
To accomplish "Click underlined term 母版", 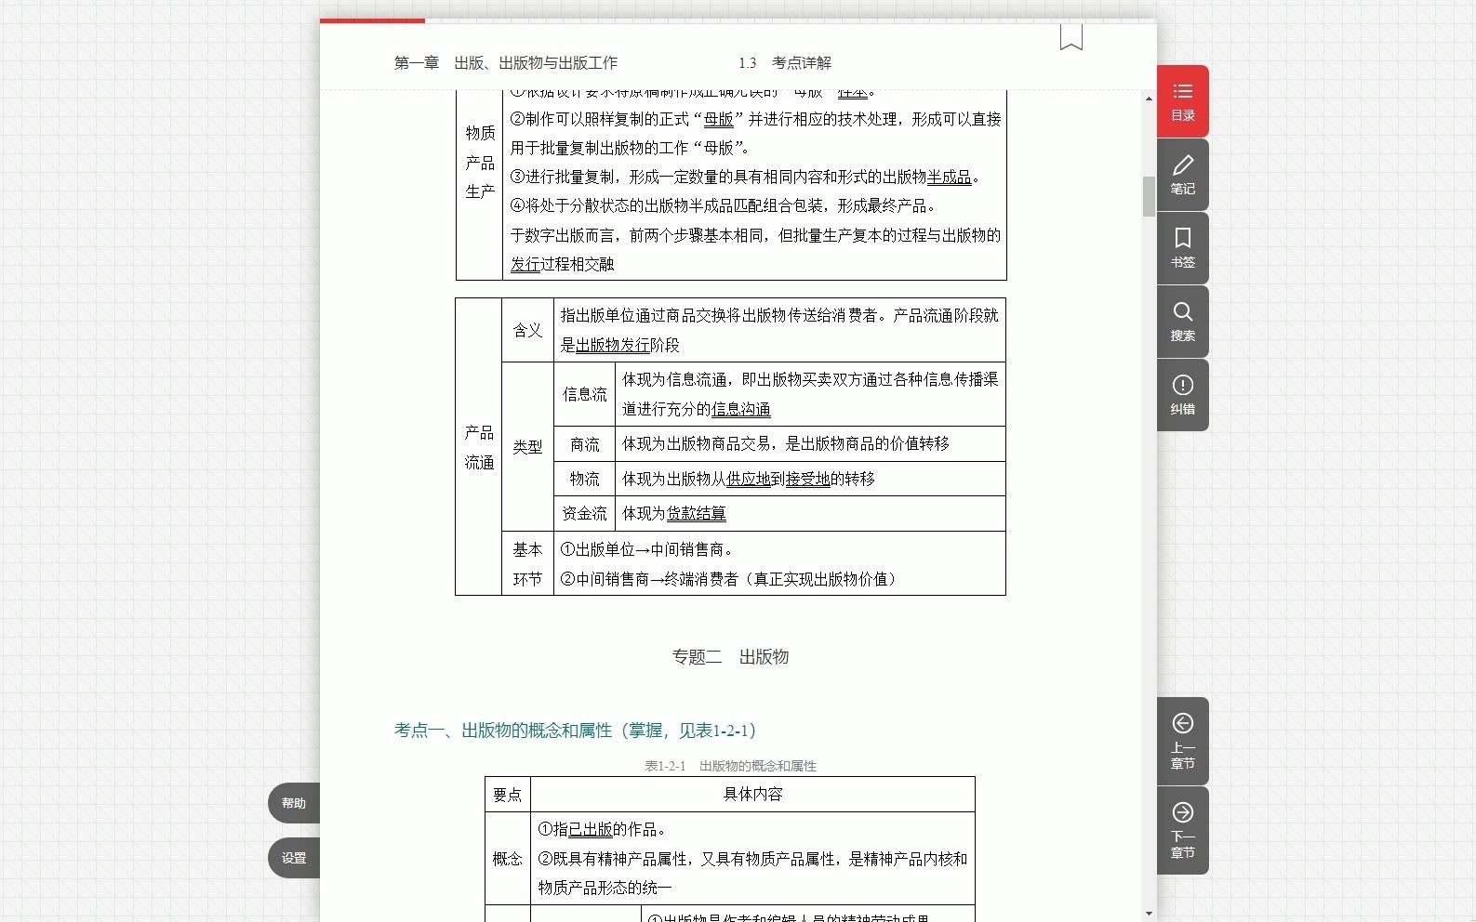I will tap(719, 119).
